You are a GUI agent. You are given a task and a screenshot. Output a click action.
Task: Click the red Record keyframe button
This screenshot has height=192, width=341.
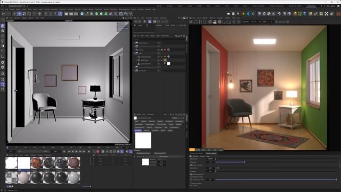(x=98, y=151)
